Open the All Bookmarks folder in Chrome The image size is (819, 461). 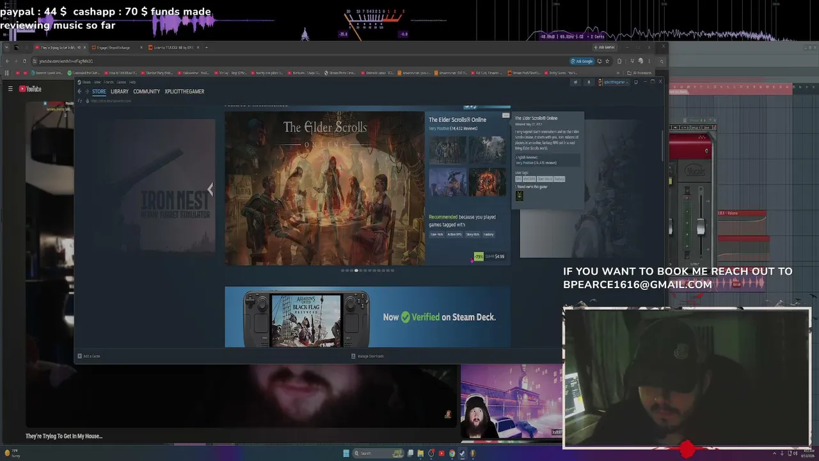[x=640, y=73]
